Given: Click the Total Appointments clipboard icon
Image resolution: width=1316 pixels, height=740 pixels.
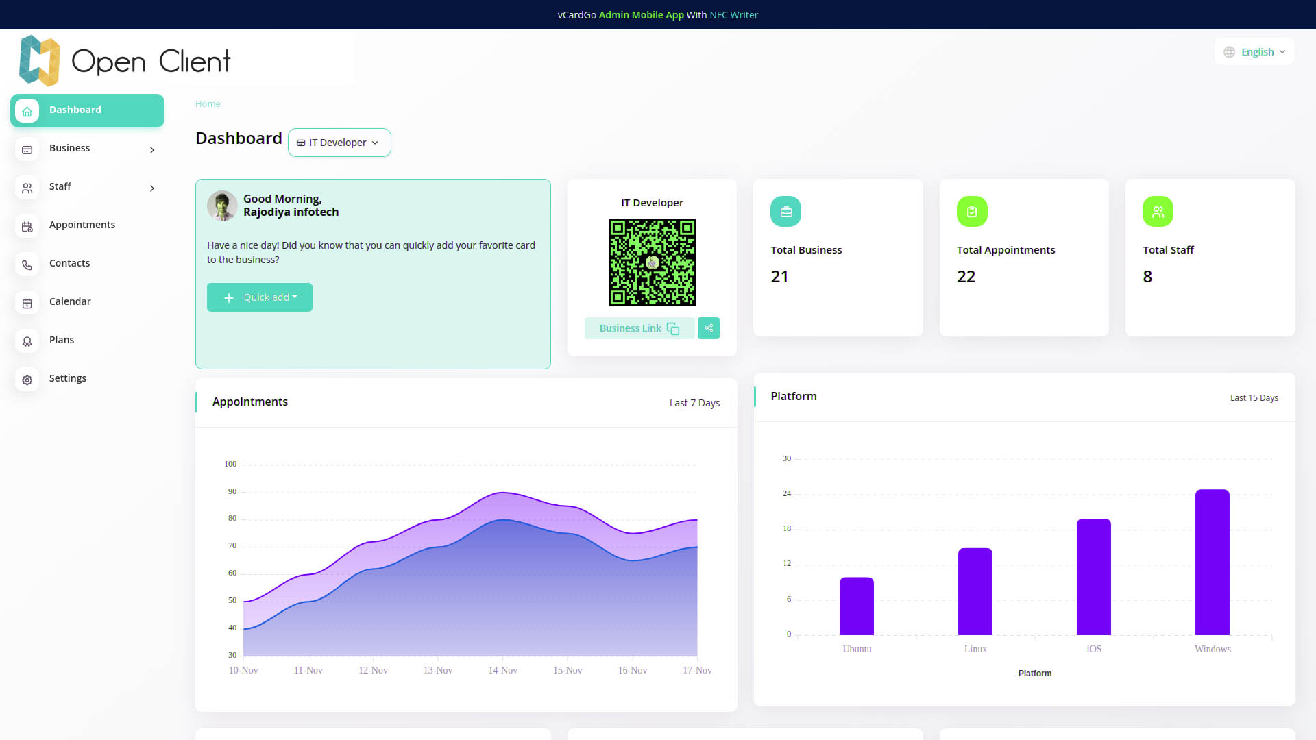Looking at the screenshot, I should (972, 212).
